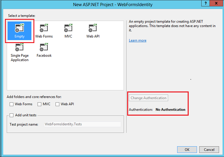Confirm with the OK button
Image resolution: width=224 pixels, height=157 pixels.
point(187,150)
